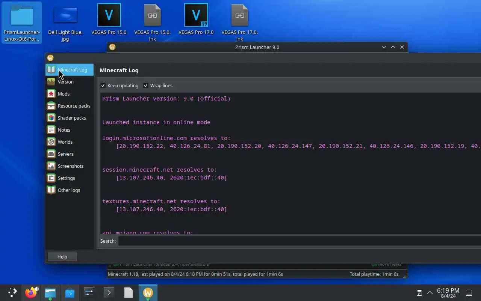Screen dimensions: 481x301
Task: Open the file manager from the taskbar
Action: point(50,292)
